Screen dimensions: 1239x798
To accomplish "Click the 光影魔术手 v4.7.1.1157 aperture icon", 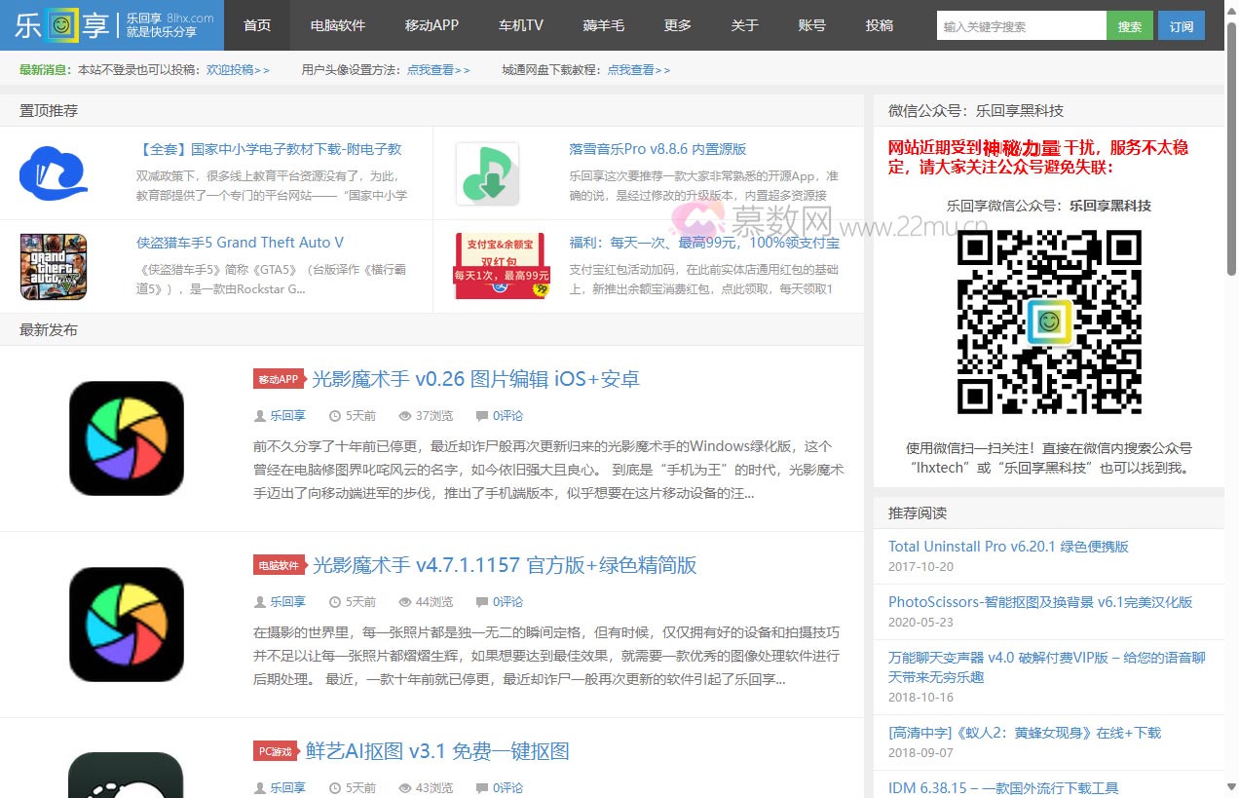I will click(x=127, y=624).
